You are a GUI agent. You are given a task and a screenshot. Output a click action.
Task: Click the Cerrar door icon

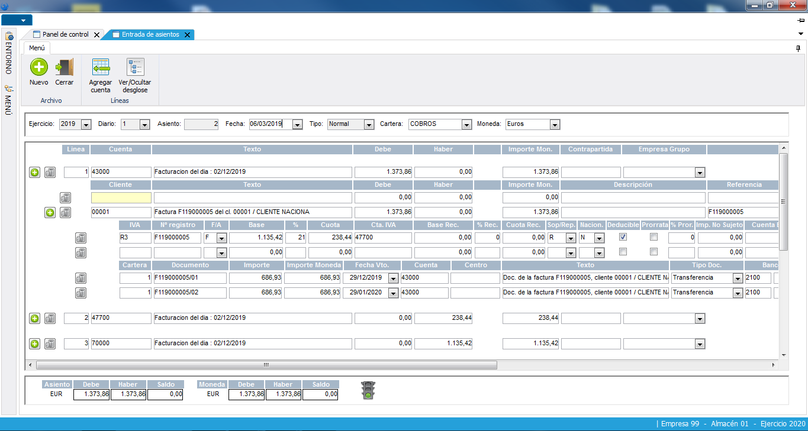point(64,67)
